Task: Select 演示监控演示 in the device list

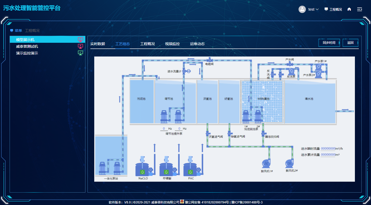Action: 27,53
